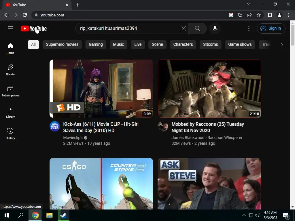Clear the search box text

pos(184,28)
